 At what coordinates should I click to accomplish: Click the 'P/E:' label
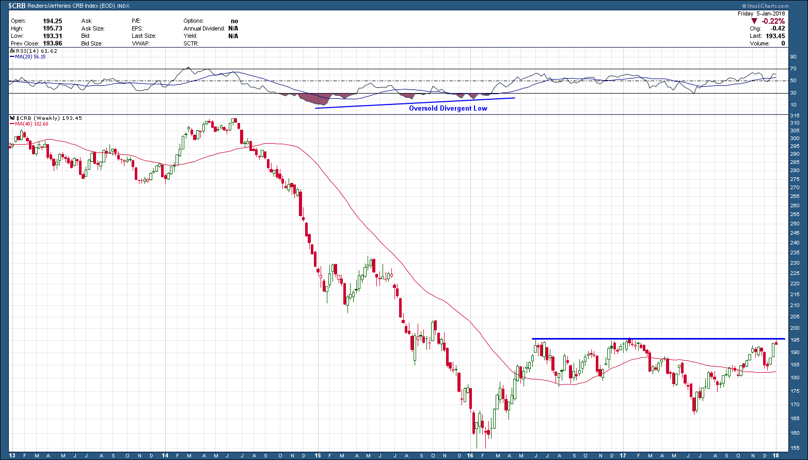(x=137, y=21)
